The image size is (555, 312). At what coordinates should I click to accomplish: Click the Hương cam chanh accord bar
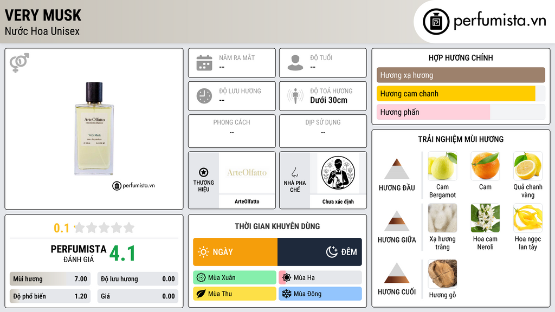pos(461,93)
